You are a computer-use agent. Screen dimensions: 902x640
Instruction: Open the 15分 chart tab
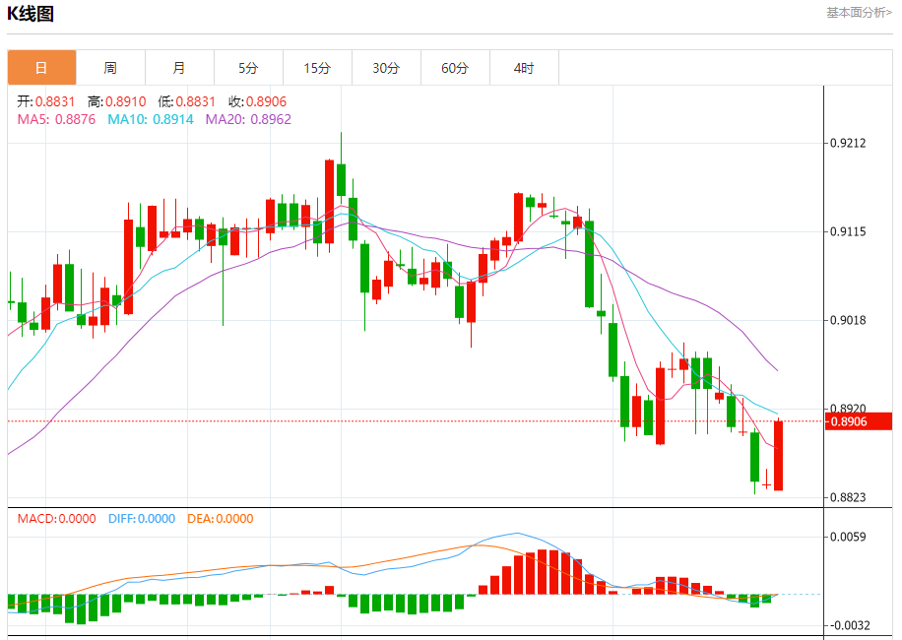(x=317, y=68)
